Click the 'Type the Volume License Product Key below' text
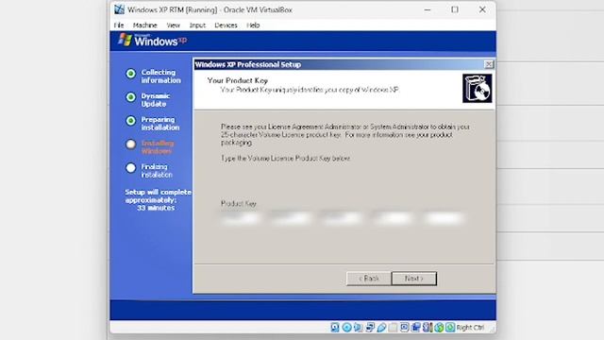 tap(285, 158)
